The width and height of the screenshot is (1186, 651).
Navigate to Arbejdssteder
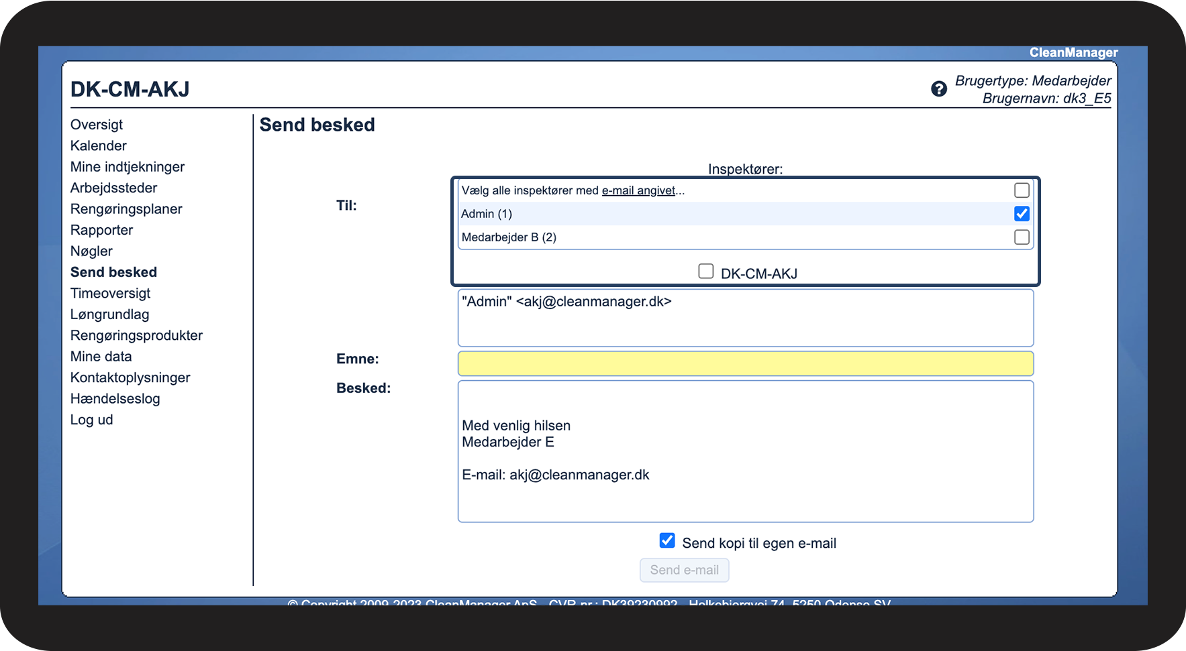point(113,188)
